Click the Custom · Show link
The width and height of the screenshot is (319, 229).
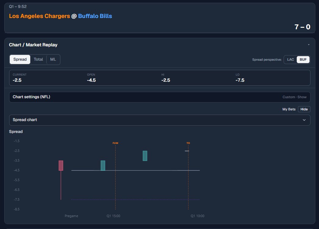[x=294, y=97]
